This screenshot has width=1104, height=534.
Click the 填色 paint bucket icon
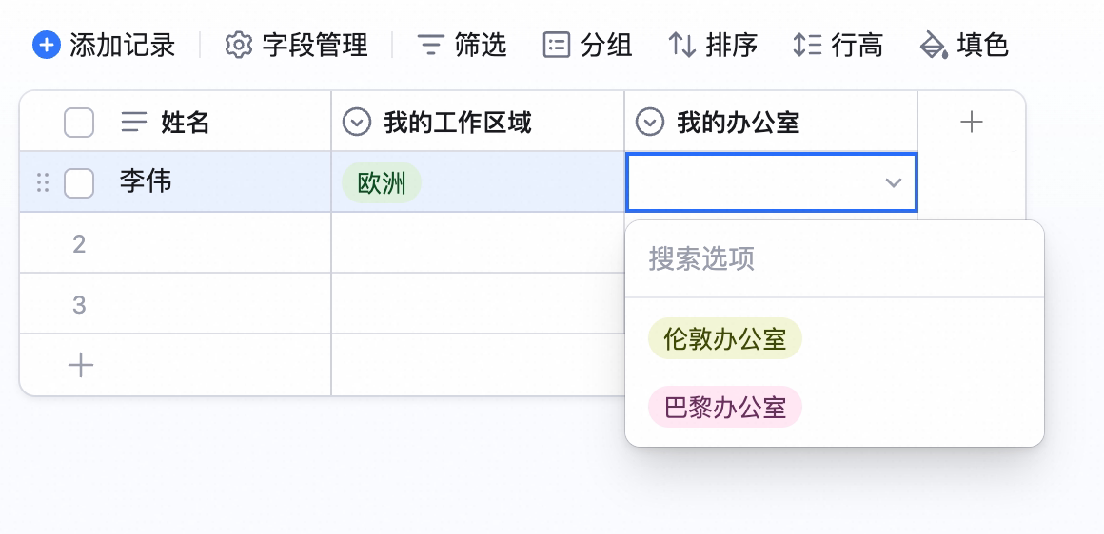(934, 46)
